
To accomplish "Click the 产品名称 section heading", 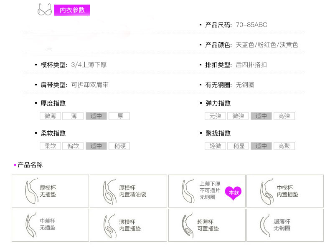I will click(x=30, y=165).
